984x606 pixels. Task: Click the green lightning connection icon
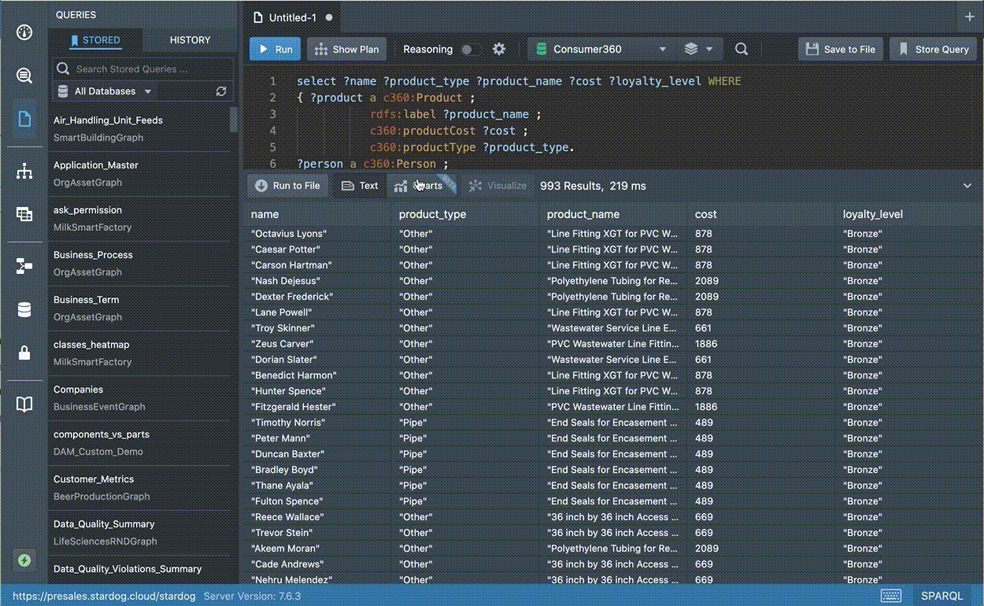click(x=24, y=560)
